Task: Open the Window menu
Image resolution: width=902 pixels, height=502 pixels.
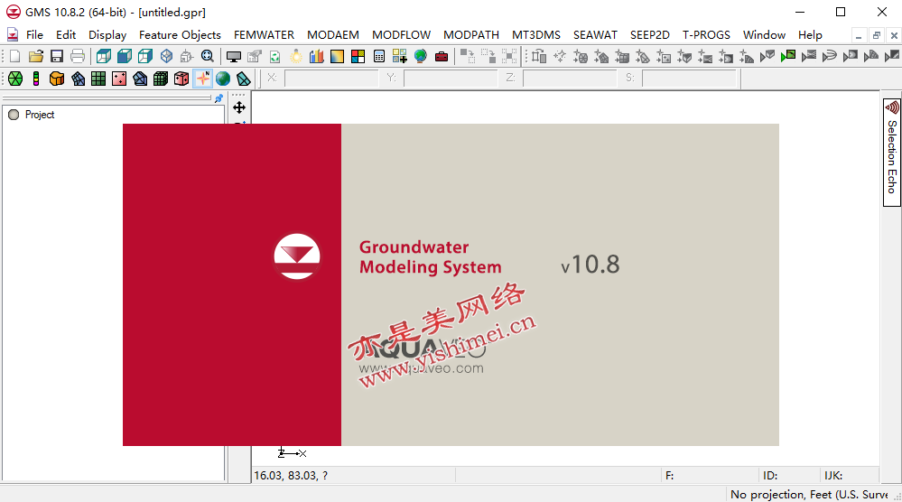Action: tap(764, 35)
